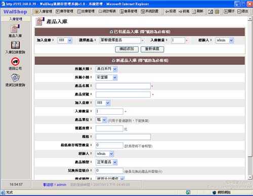Viewport: 253px width, 196px height.
Task: Open the 關于 about dialog
Action: point(229,11)
